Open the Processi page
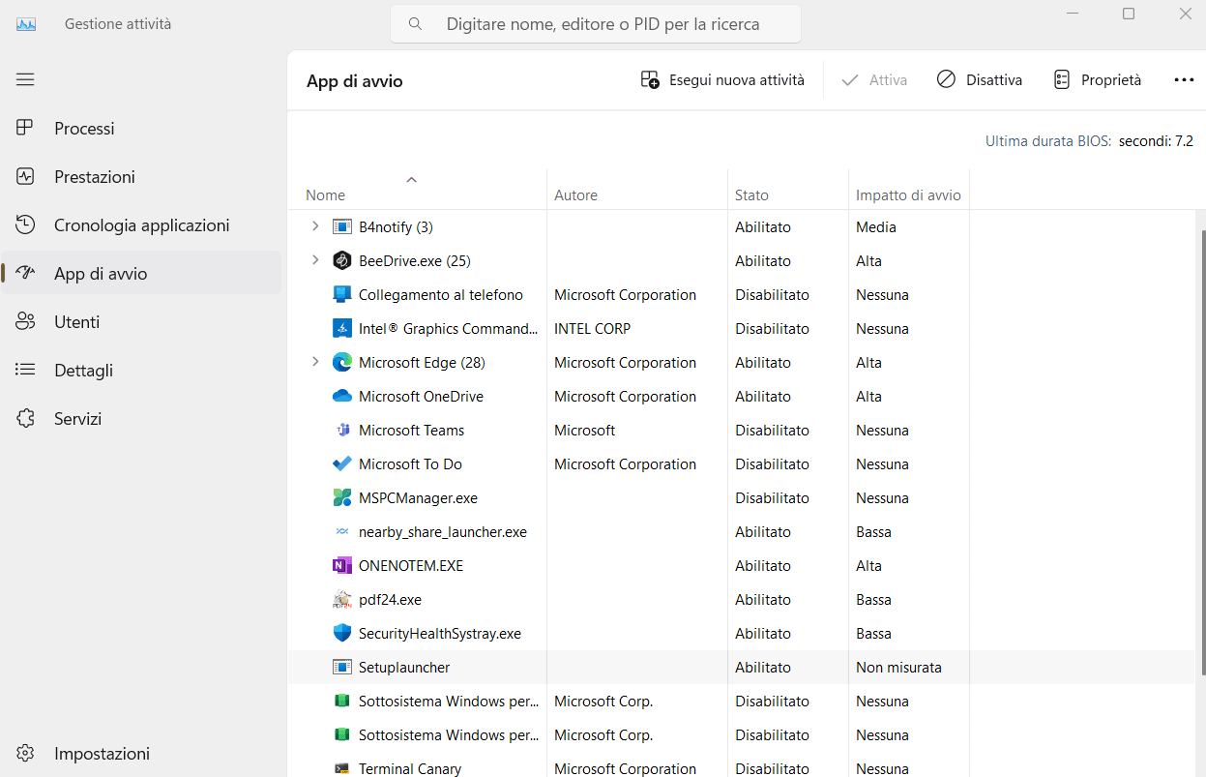Screen dimensions: 1206x777 (141, 129)
